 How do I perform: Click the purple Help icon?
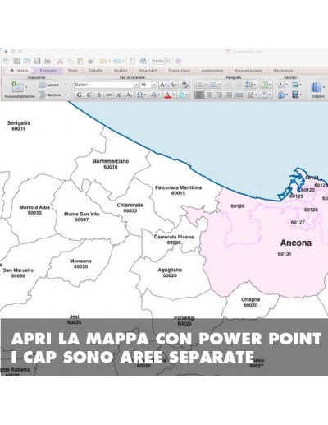pyautogui.click(x=179, y=61)
